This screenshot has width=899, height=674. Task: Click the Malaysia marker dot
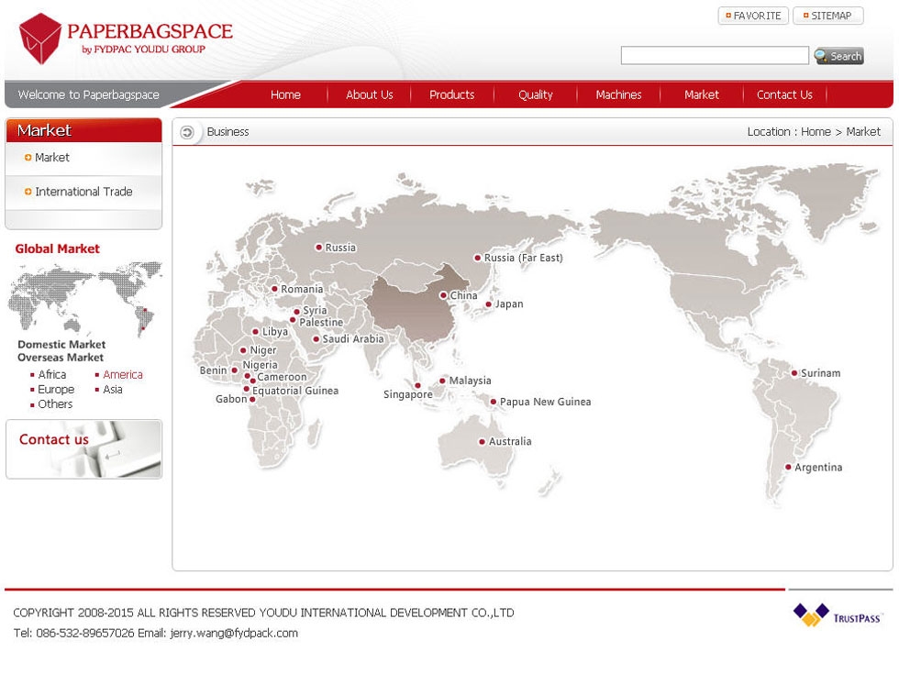click(x=442, y=381)
